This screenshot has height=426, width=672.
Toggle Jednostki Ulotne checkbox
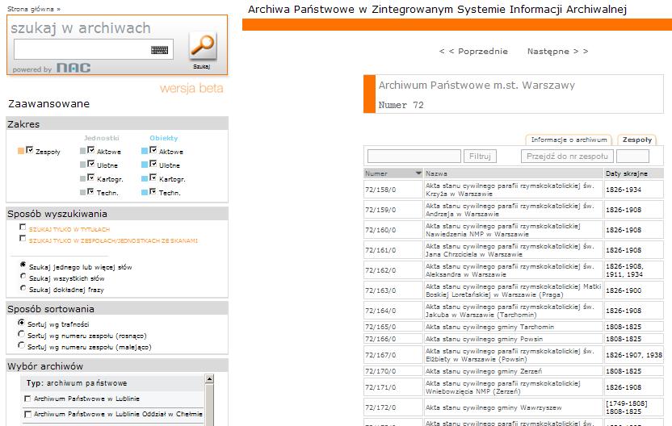tap(90, 164)
